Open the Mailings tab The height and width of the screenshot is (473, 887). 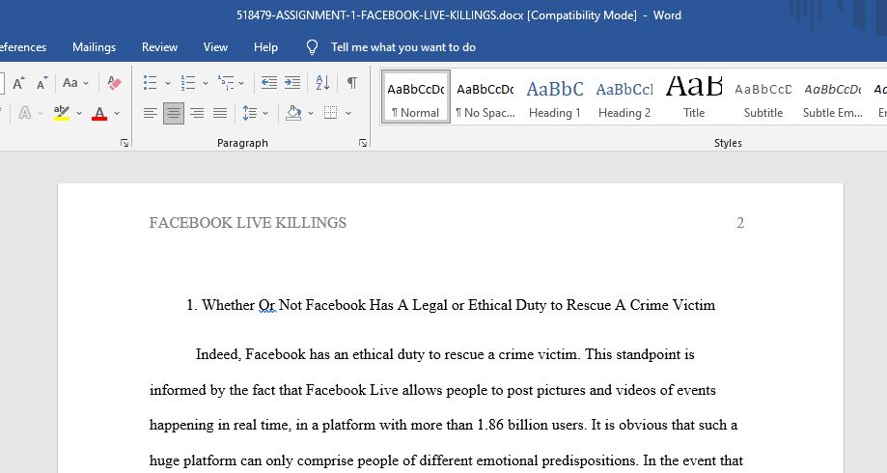pyautogui.click(x=94, y=47)
